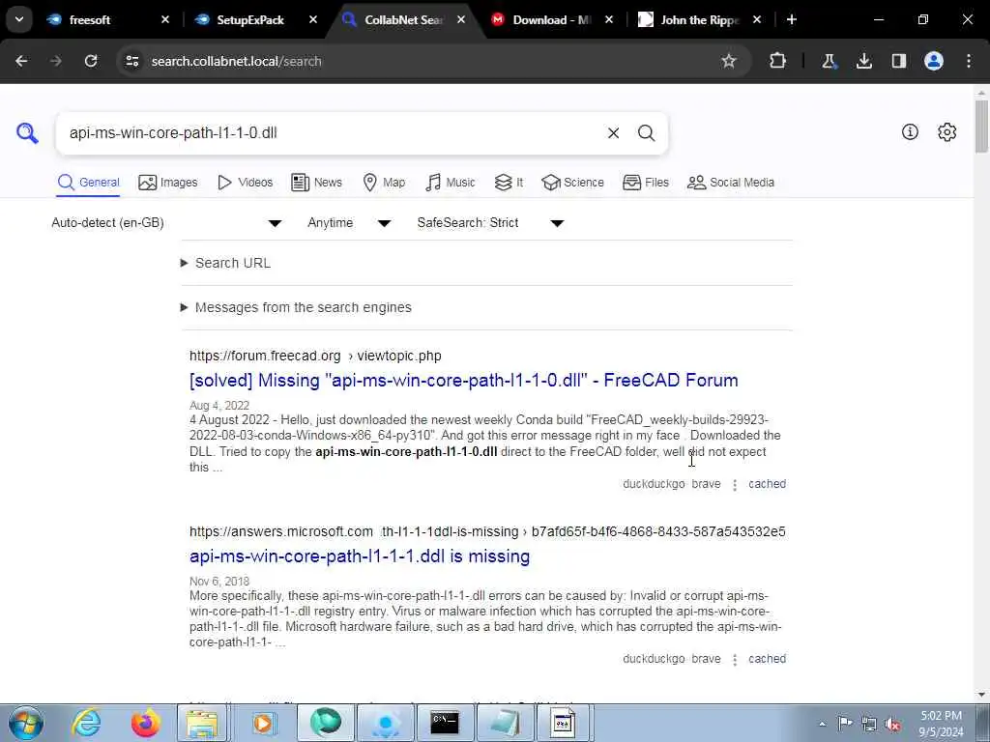
Task: View site information icon in address bar
Action: (131, 61)
